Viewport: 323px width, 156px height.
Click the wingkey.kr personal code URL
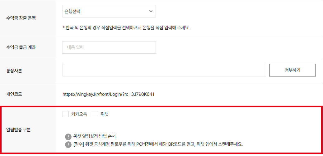pos(108,95)
